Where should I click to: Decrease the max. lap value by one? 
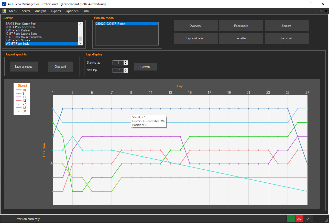126,72
